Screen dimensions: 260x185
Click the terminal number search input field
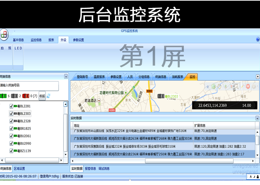(x=29, y=86)
